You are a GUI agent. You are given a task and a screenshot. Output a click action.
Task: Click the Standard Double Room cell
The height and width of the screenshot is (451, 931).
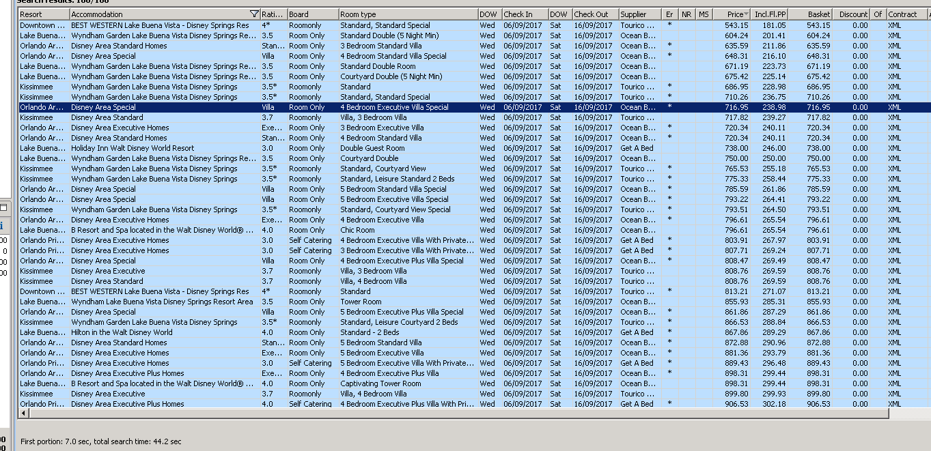(x=378, y=66)
